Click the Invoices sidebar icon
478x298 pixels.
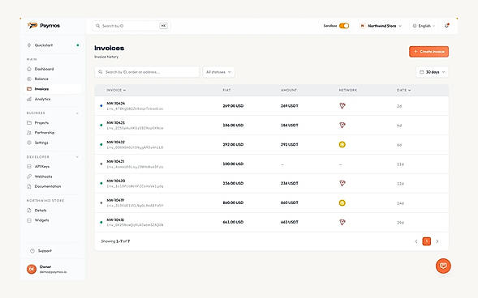coord(29,89)
